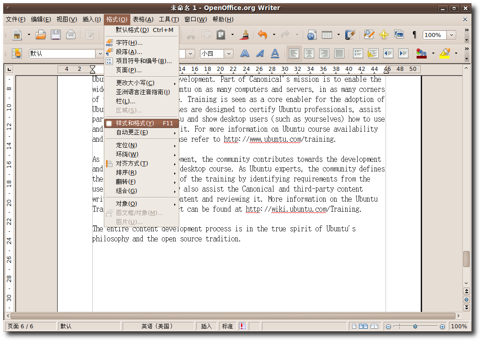Viewport: 482px width, 342px height.
Task: Click the Undo arrow icon
Action: coord(262,35)
